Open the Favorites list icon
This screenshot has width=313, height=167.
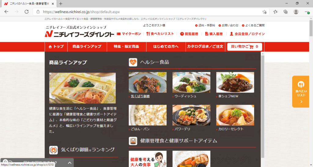(275, 12)
